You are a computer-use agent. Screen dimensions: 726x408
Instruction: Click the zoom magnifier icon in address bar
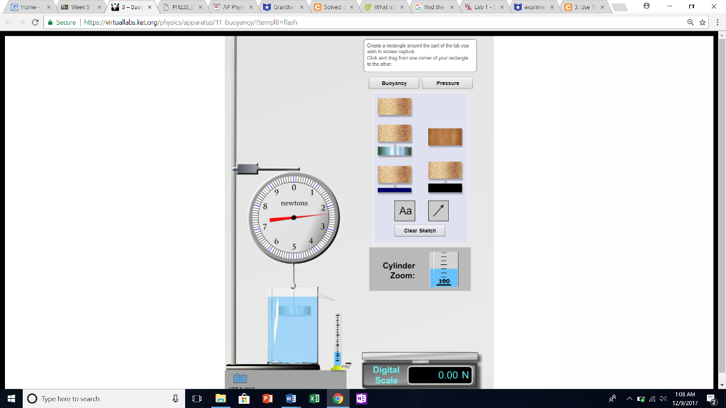[690, 22]
